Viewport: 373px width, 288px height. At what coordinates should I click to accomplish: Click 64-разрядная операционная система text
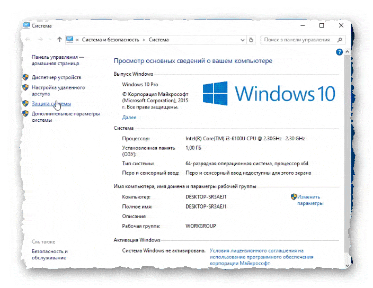click(x=247, y=164)
